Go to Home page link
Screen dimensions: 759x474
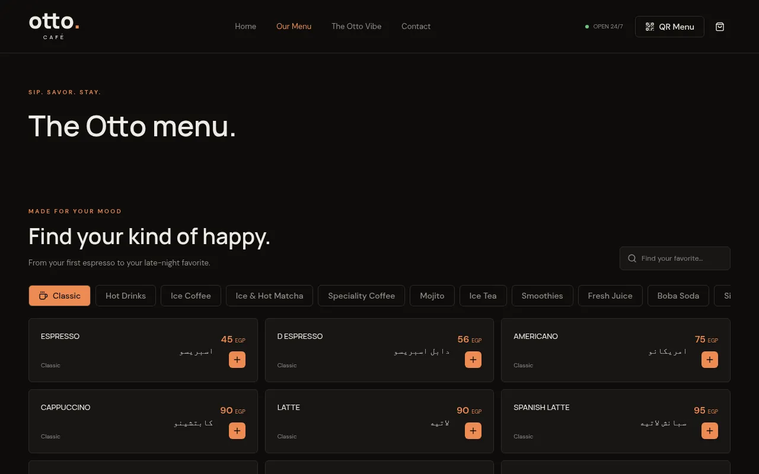245,26
